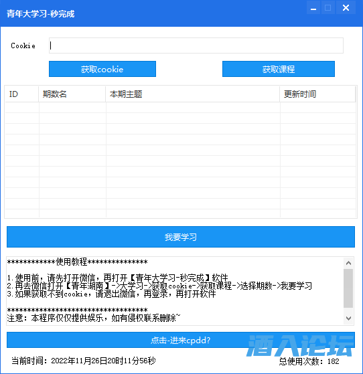Click the 获取课程 button
The image size is (363, 374).
click(279, 69)
